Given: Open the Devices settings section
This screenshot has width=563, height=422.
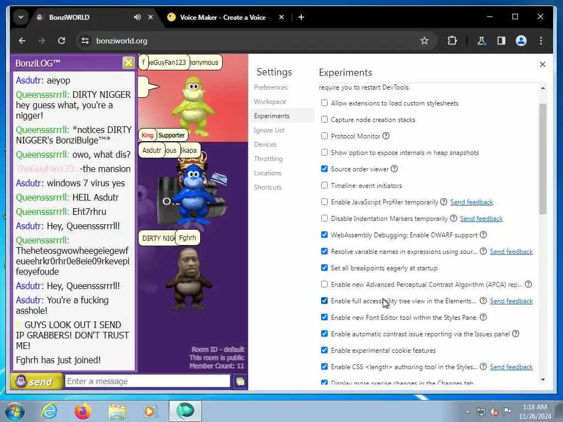Looking at the screenshot, I should 266,145.
